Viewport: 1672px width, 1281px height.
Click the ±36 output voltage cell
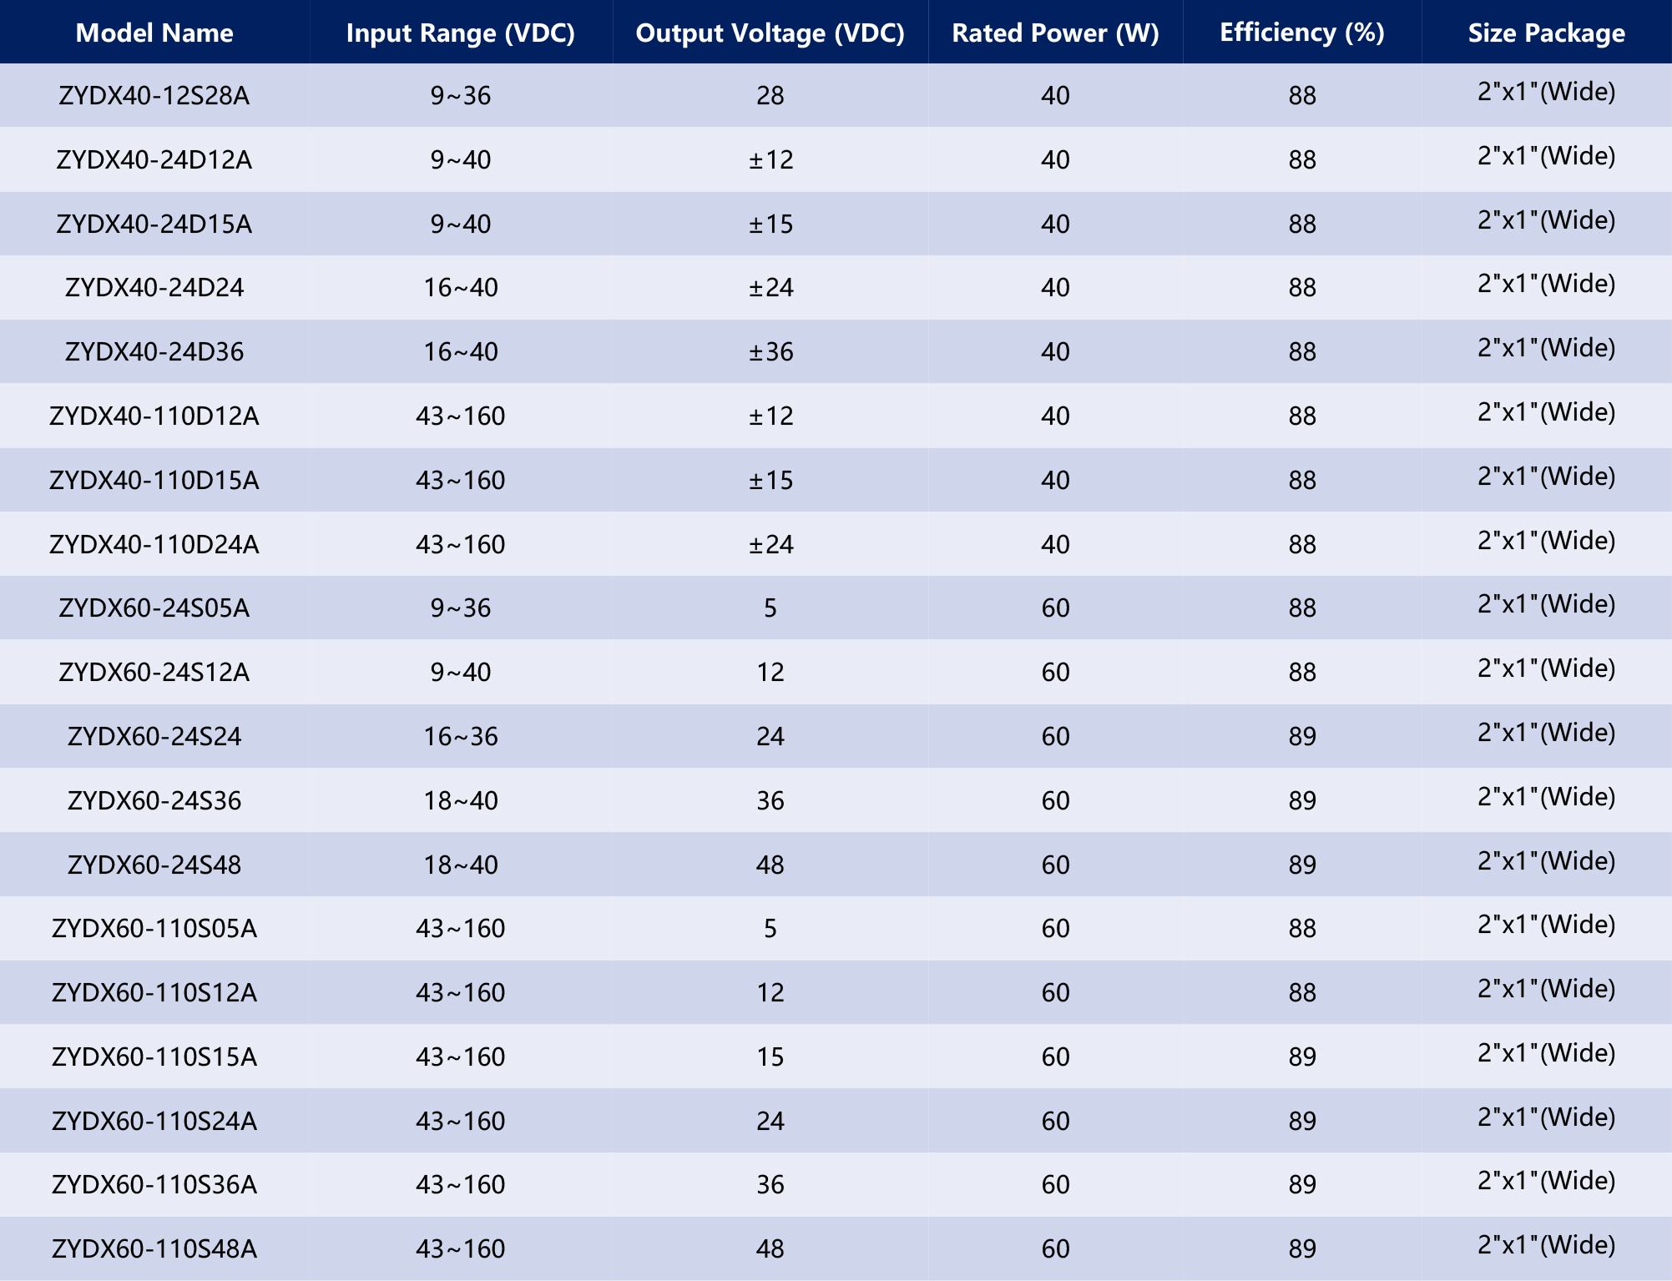pyautogui.click(x=770, y=351)
